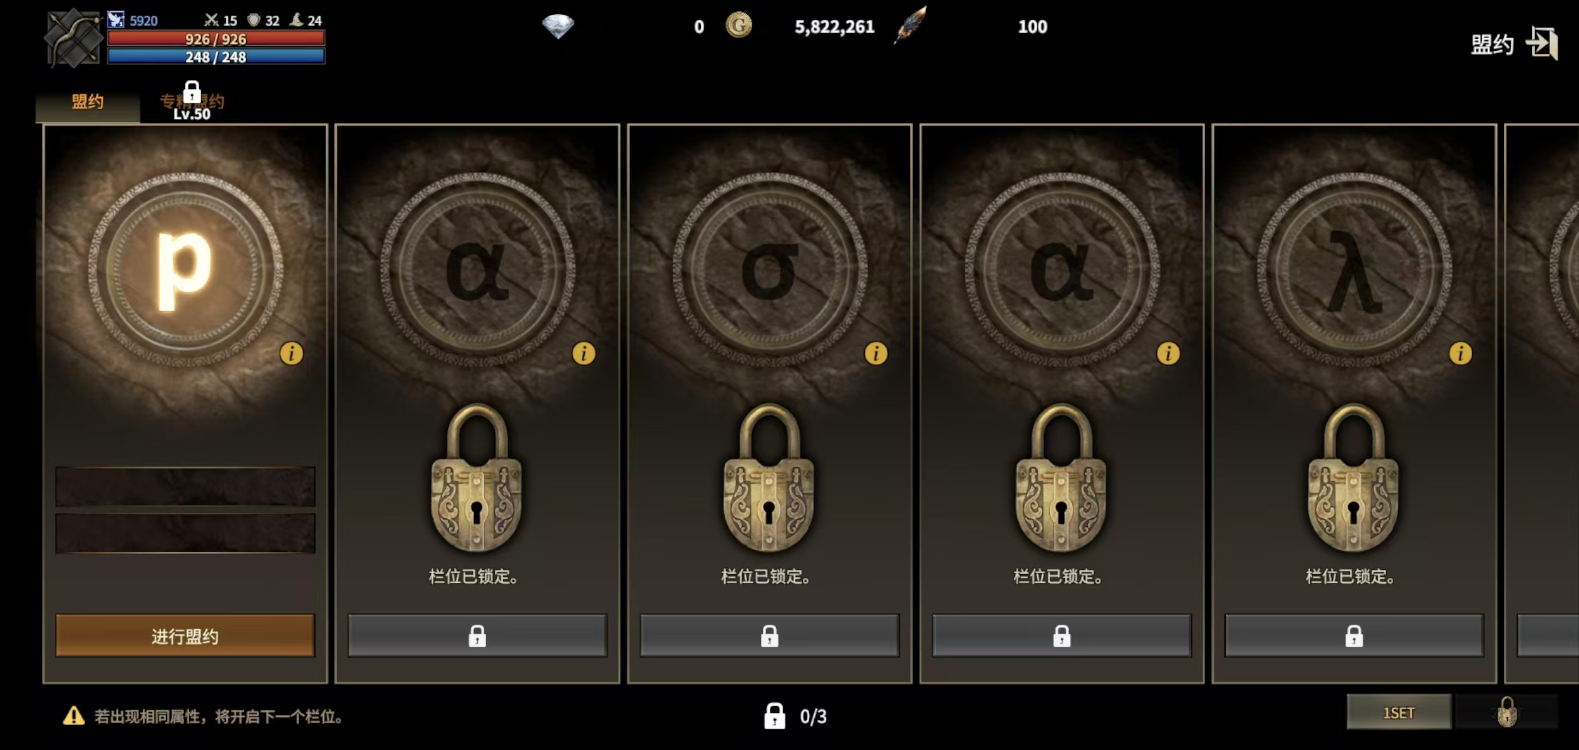Open info for the sigma rune slot
This screenshot has height=750, width=1579.
click(876, 353)
